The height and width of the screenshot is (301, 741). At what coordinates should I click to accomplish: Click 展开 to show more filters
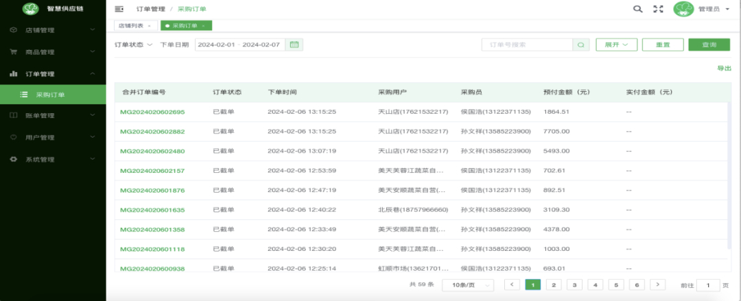coord(617,45)
